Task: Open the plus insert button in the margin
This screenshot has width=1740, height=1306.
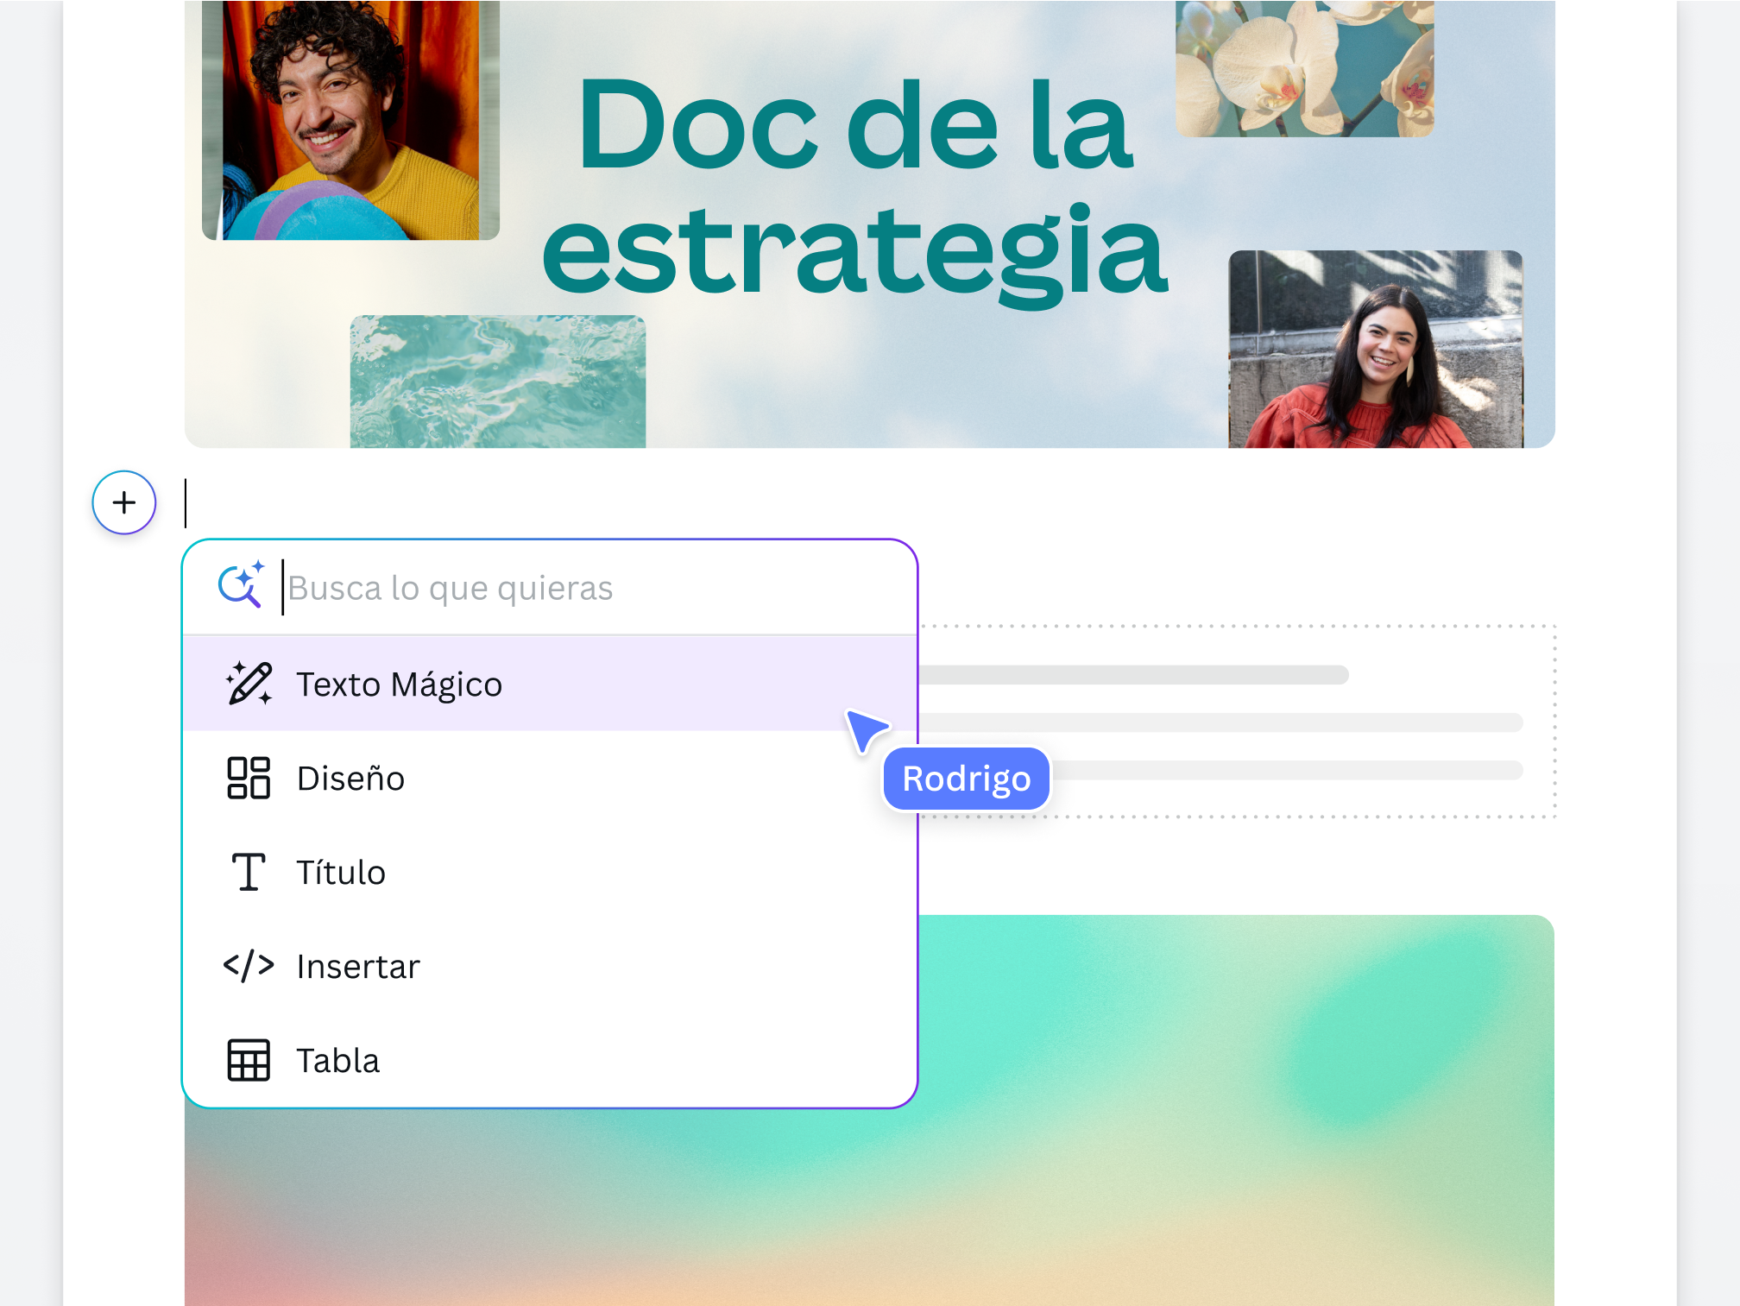Action: (x=123, y=502)
